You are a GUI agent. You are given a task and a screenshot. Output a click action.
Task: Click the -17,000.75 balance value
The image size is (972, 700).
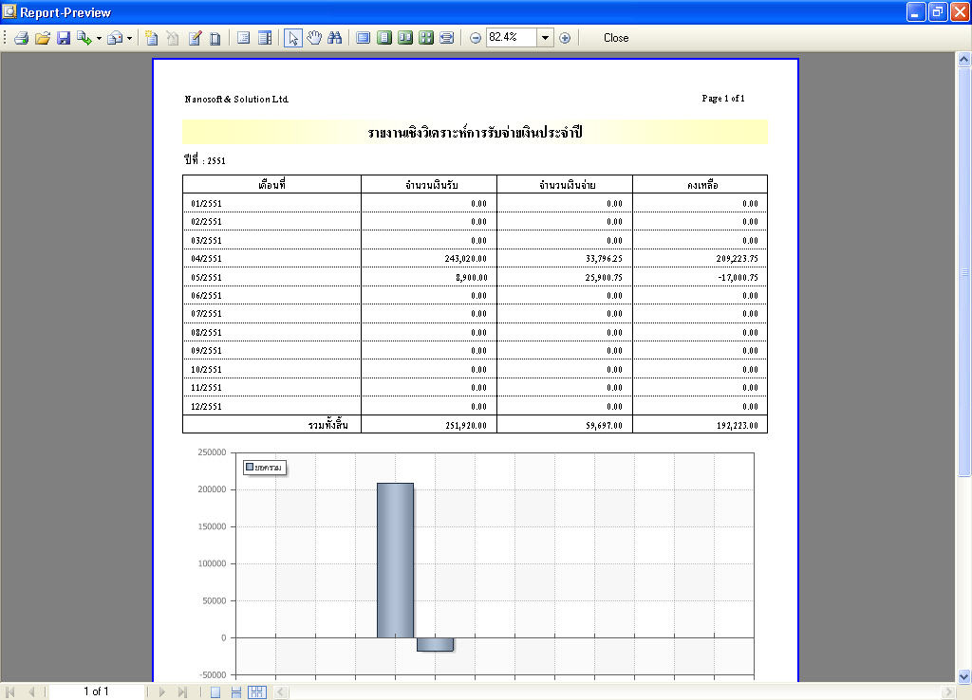coord(738,278)
